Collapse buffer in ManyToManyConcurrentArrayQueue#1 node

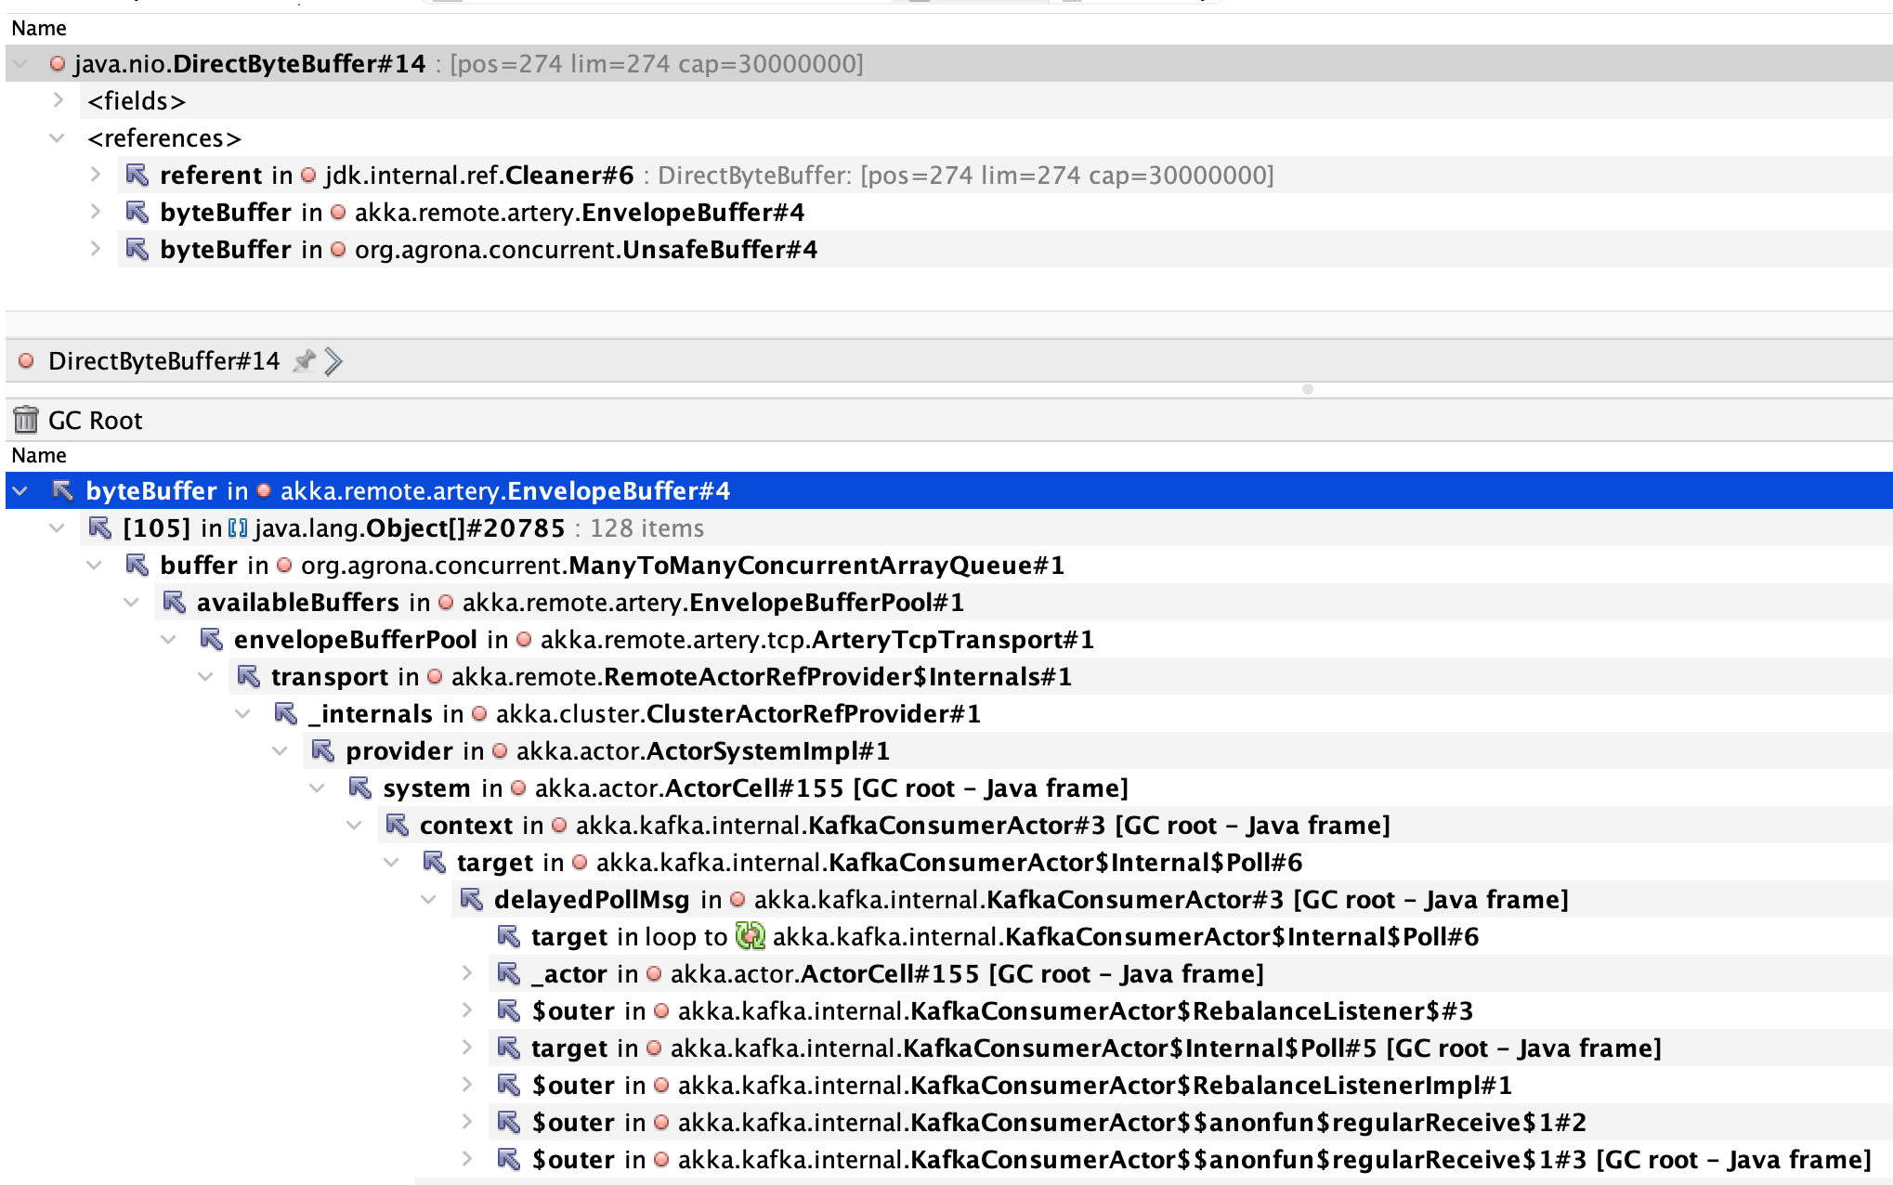click(x=95, y=566)
